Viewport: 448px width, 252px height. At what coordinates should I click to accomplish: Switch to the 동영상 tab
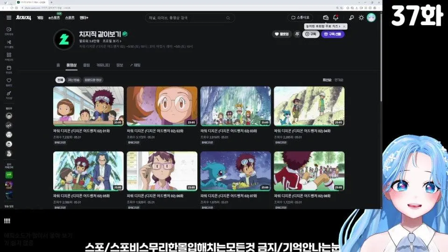(71, 65)
